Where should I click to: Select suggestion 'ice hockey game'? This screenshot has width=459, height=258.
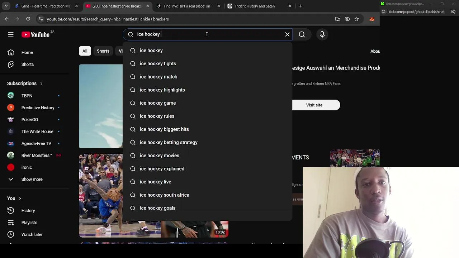pyautogui.click(x=207, y=103)
